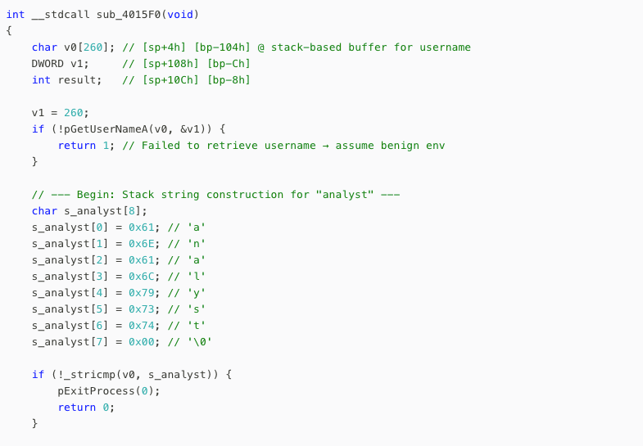Image resolution: width=643 pixels, height=446 pixels.
Task: Click the int result variable
Action: pyautogui.click(x=66, y=80)
